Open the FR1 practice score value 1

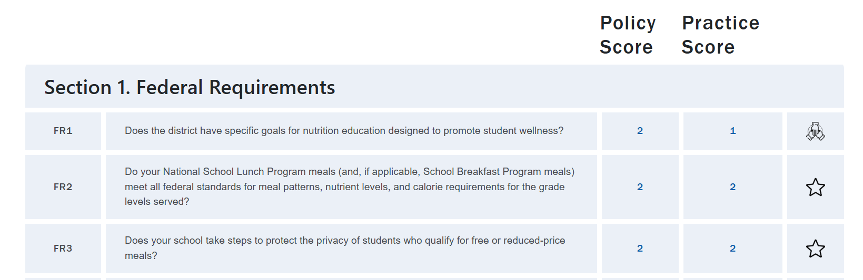pos(732,131)
